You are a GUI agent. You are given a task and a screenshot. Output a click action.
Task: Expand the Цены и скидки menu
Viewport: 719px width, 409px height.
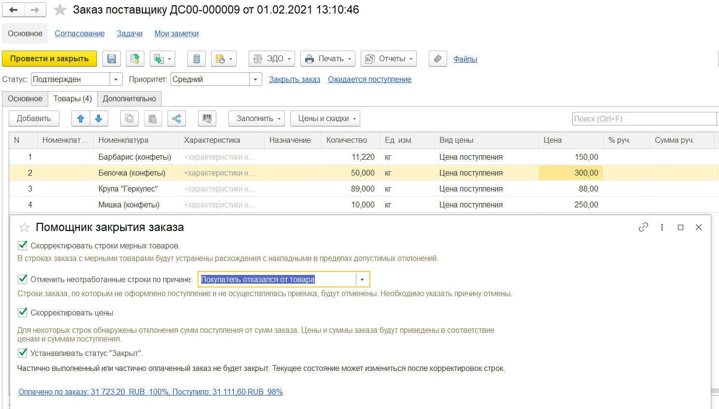(x=325, y=119)
